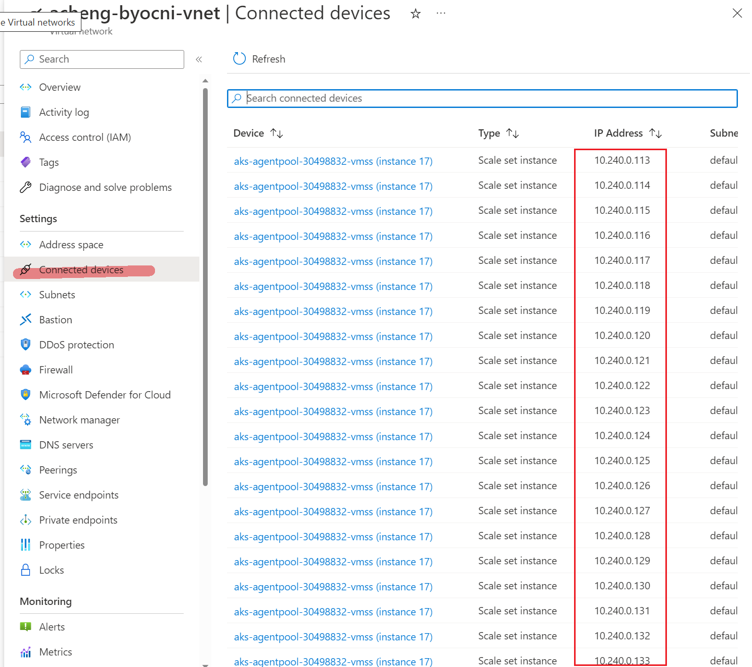
Task: Click the Locks padlock icon
Action: (26, 570)
